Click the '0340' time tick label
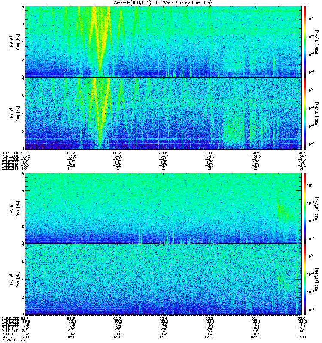The height and width of the screenshot is (343, 322). click(255, 337)
